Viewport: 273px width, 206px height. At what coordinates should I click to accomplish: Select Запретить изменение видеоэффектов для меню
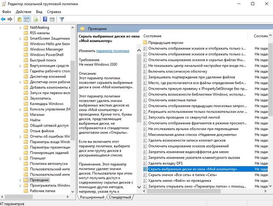(188, 152)
